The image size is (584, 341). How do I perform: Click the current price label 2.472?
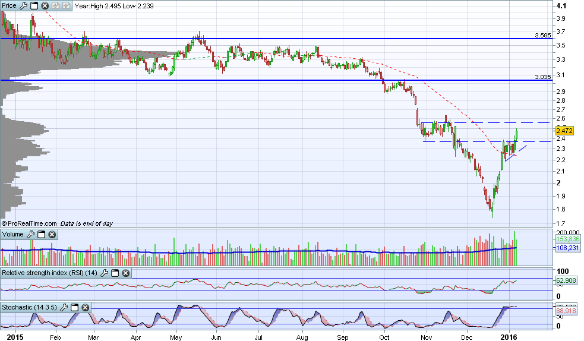tap(564, 131)
